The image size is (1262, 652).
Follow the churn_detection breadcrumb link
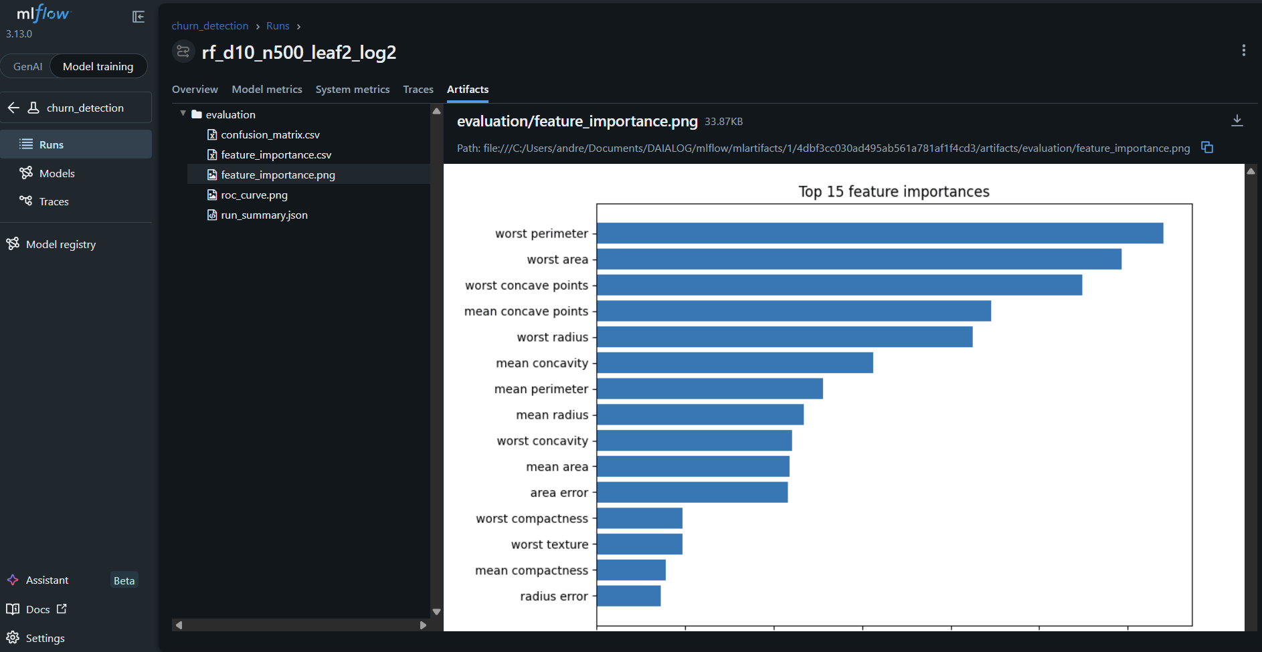pyautogui.click(x=210, y=26)
